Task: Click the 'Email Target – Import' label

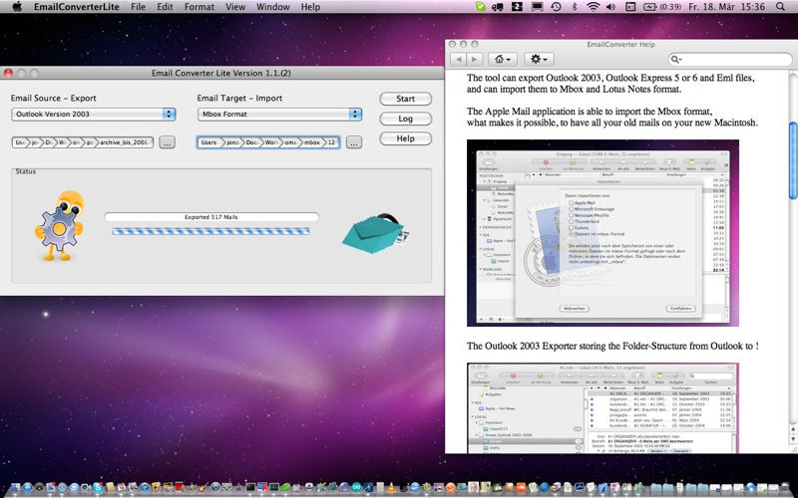Action: click(x=239, y=98)
